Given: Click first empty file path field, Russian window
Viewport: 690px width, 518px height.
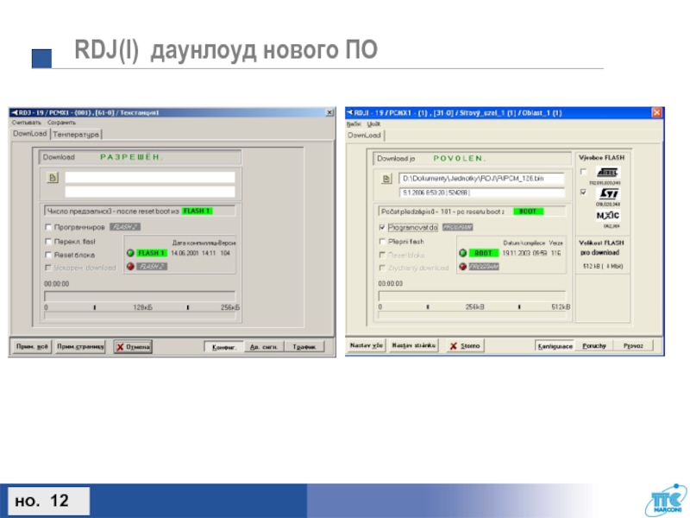Looking at the screenshot, I should [x=149, y=177].
